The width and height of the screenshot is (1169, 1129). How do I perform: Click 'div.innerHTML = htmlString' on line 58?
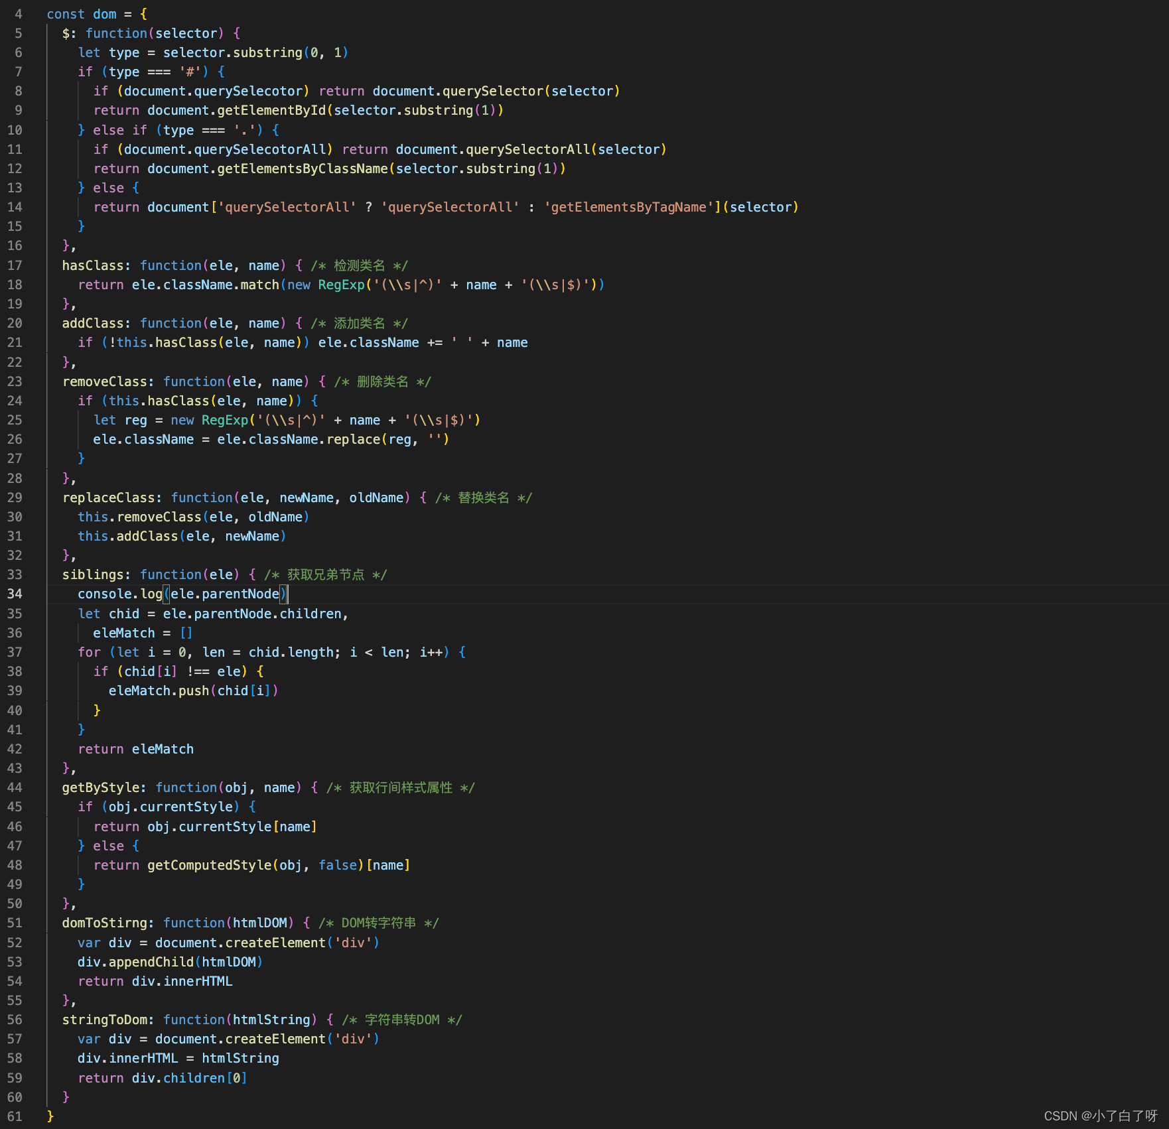click(178, 1058)
